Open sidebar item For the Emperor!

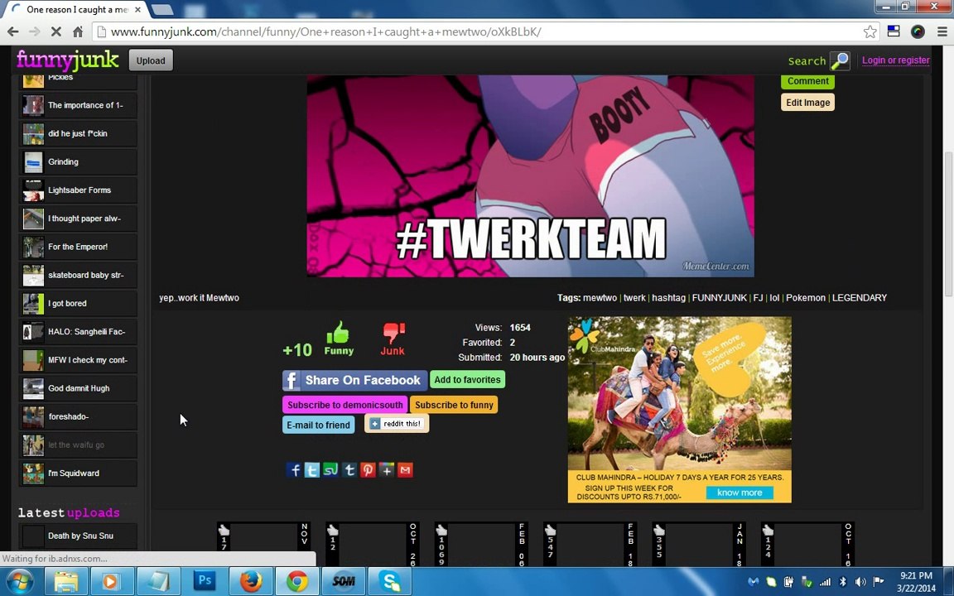pyautogui.click(x=78, y=247)
